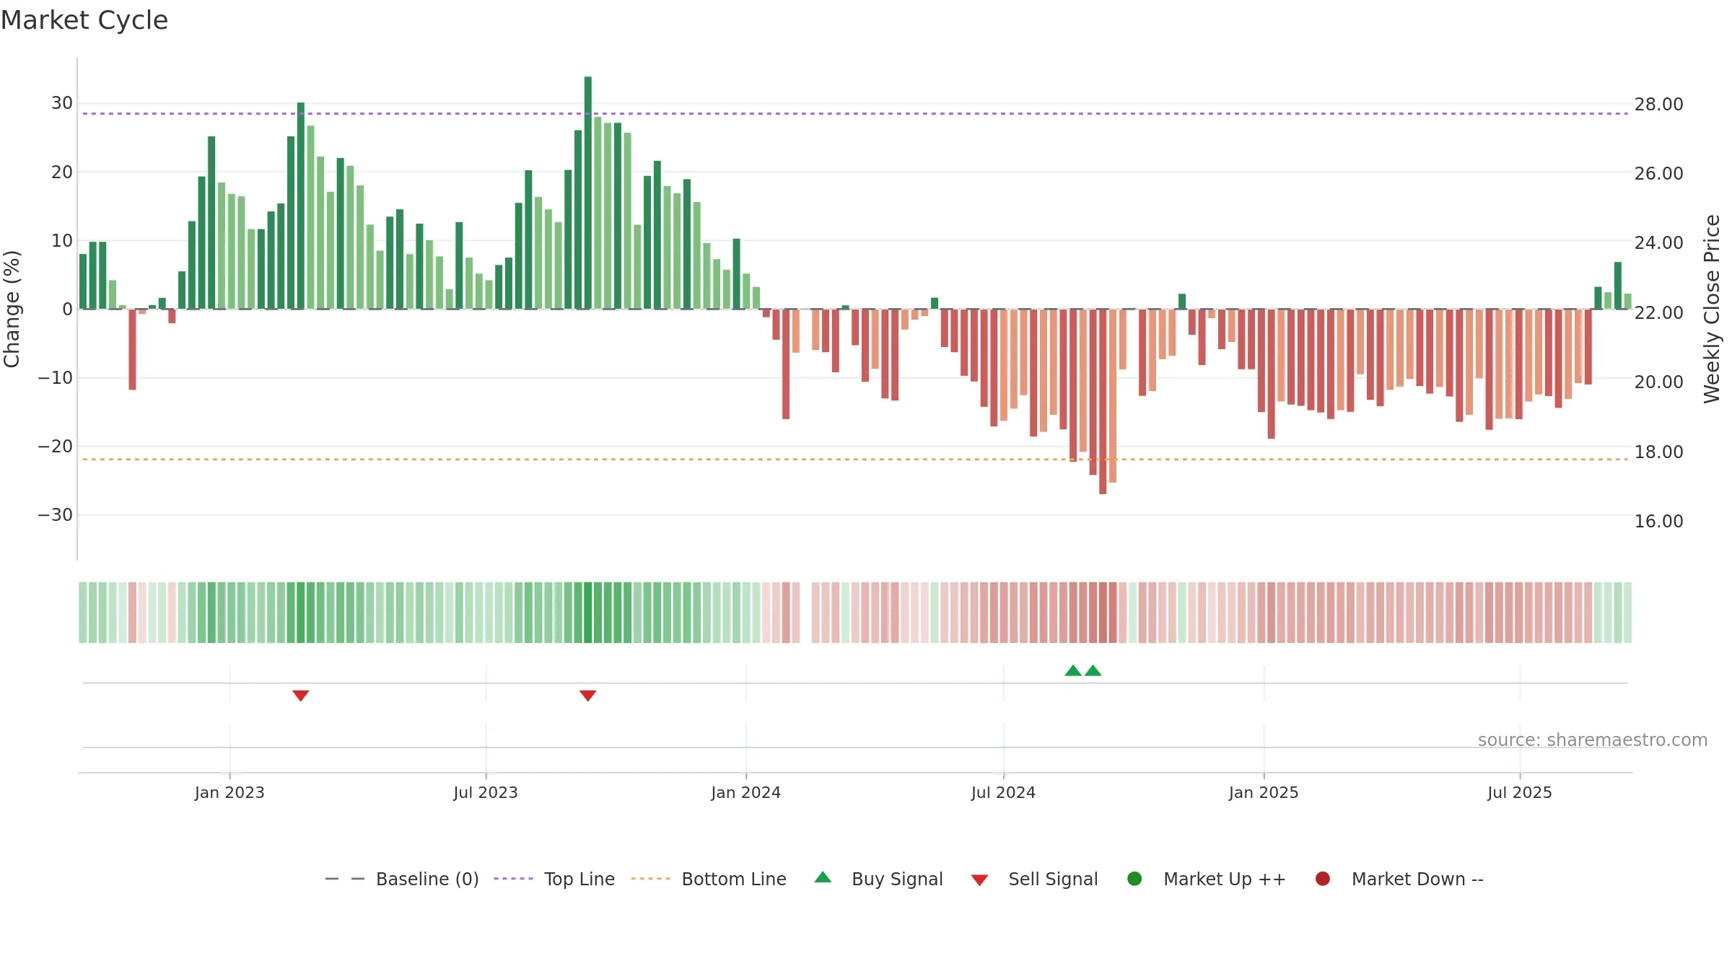Click the Jan 2024 axis label
1732x974 pixels.
pyautogui.click(x=746, y=792)
